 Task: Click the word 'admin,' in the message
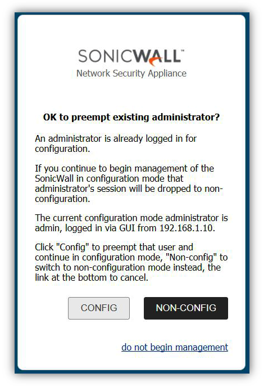pyautogui.click(x=48, y=228)
